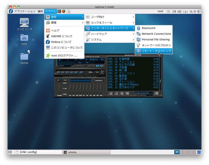Expand the システム preferences submenu
Image resolution: width=209 pixels, height=165 pixels.
(110, 40)
